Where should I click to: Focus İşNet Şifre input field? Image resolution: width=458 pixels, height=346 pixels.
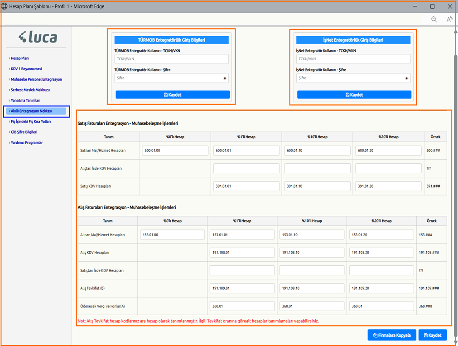(x=353, y=78)
